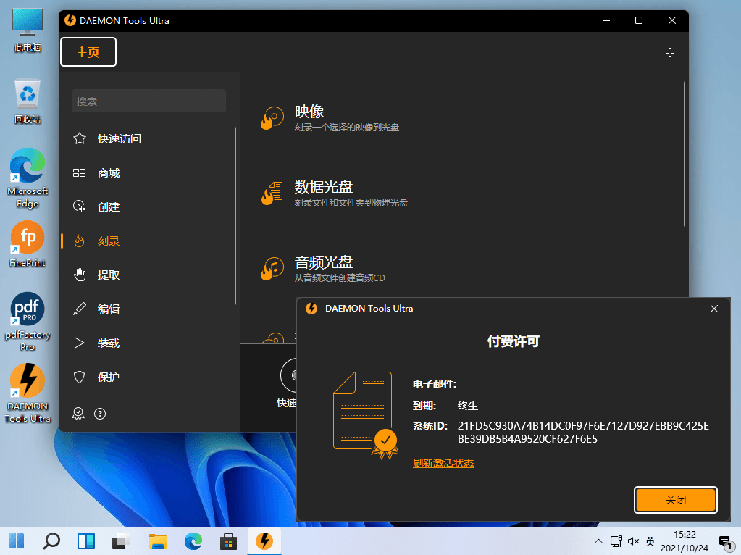The width and height of the screenshot is (741, 555).
Task: Click the DAEMON Tools logo in dialog title
Action: (x=311, y=308)
